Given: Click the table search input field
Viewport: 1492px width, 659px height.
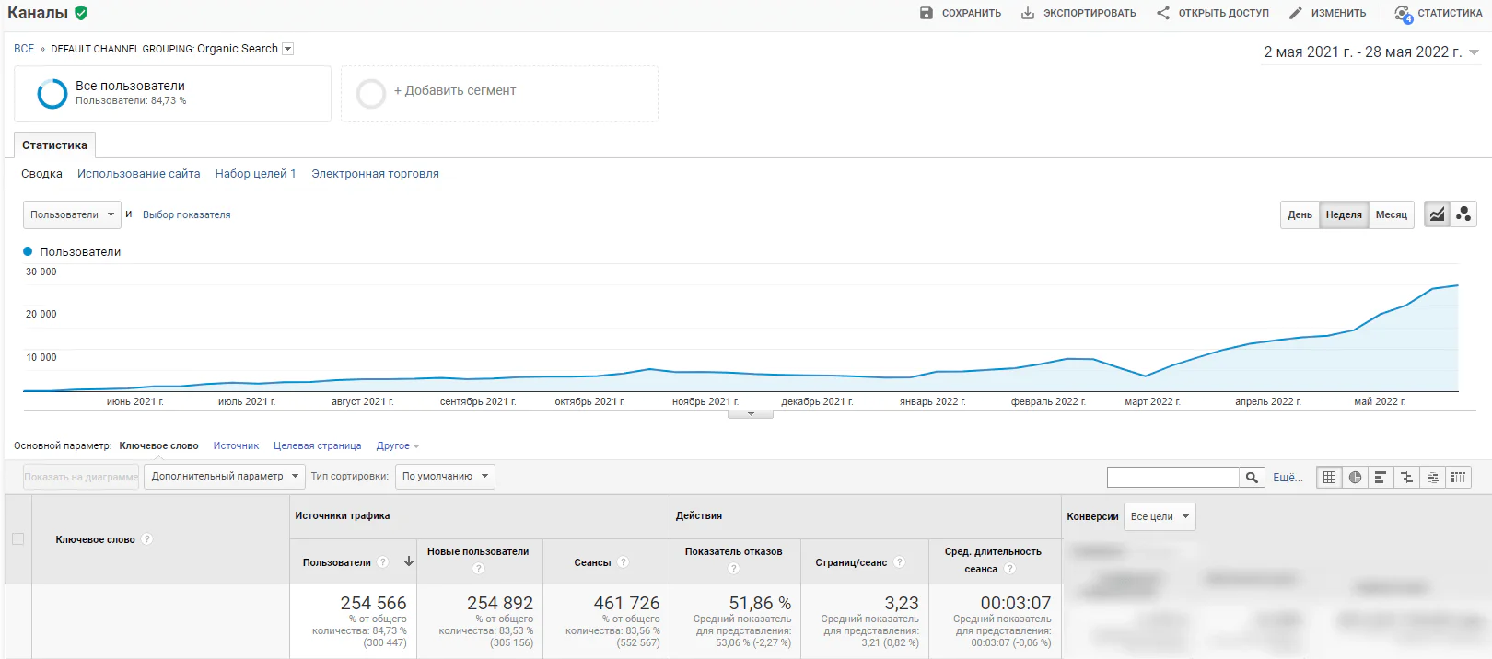Looking at the screenshot, I should pos(1172,477).
